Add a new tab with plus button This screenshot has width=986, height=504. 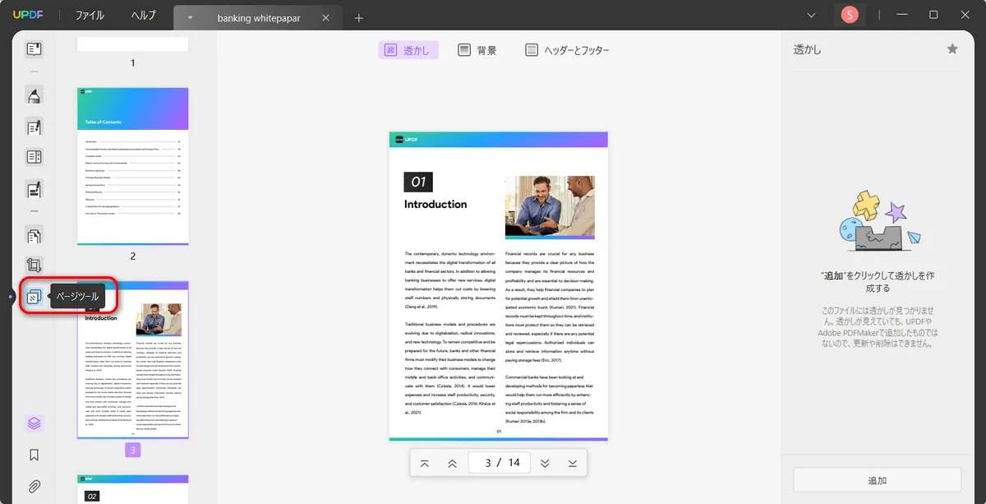[x=359, y=17]
